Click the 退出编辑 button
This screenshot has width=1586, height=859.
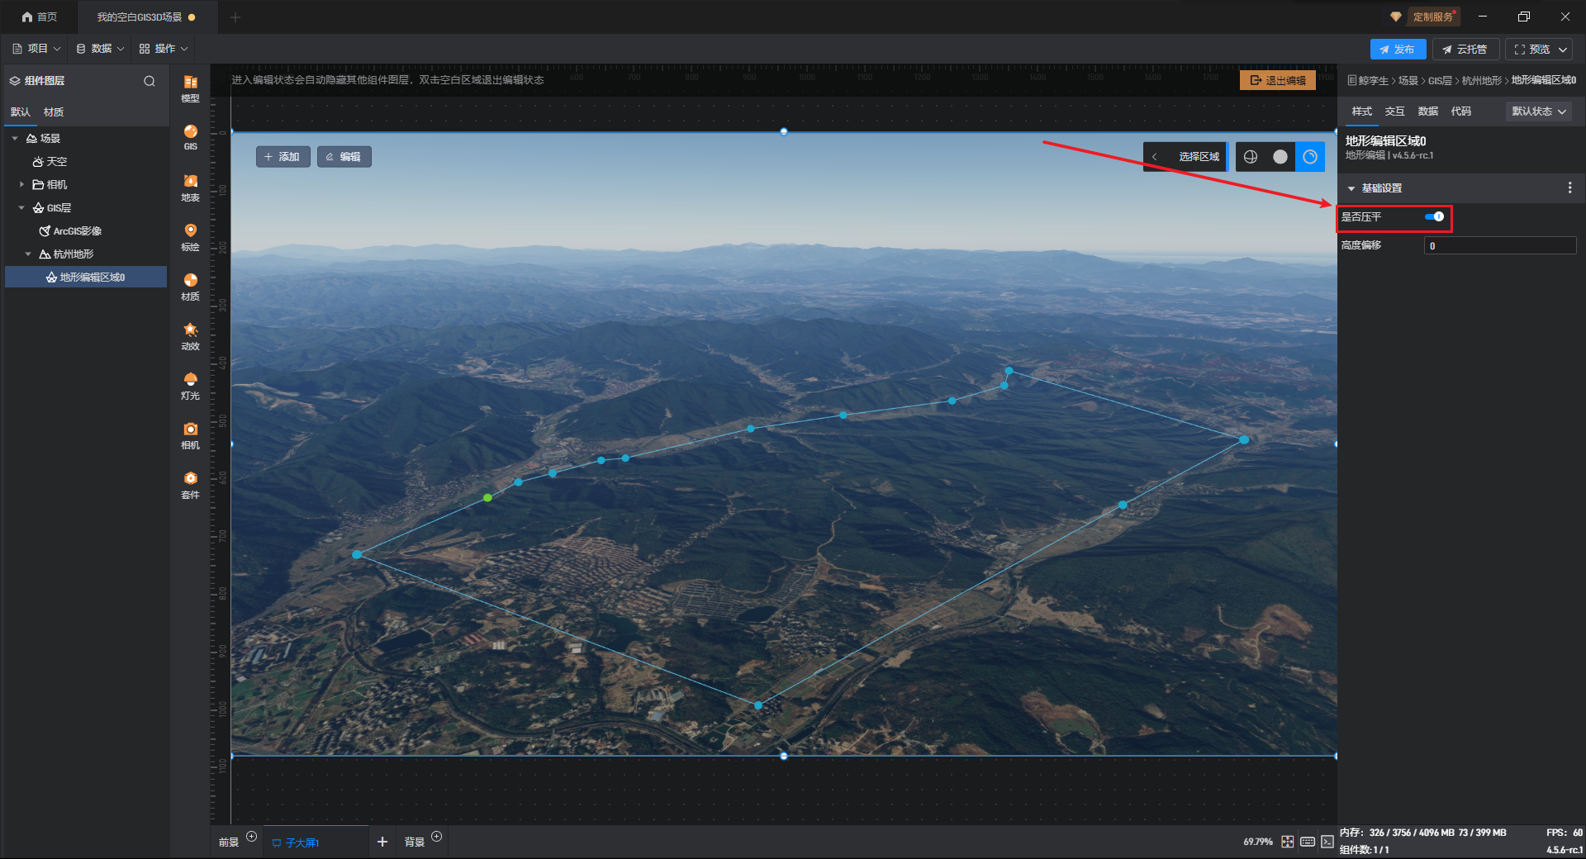click(1278, 80)
